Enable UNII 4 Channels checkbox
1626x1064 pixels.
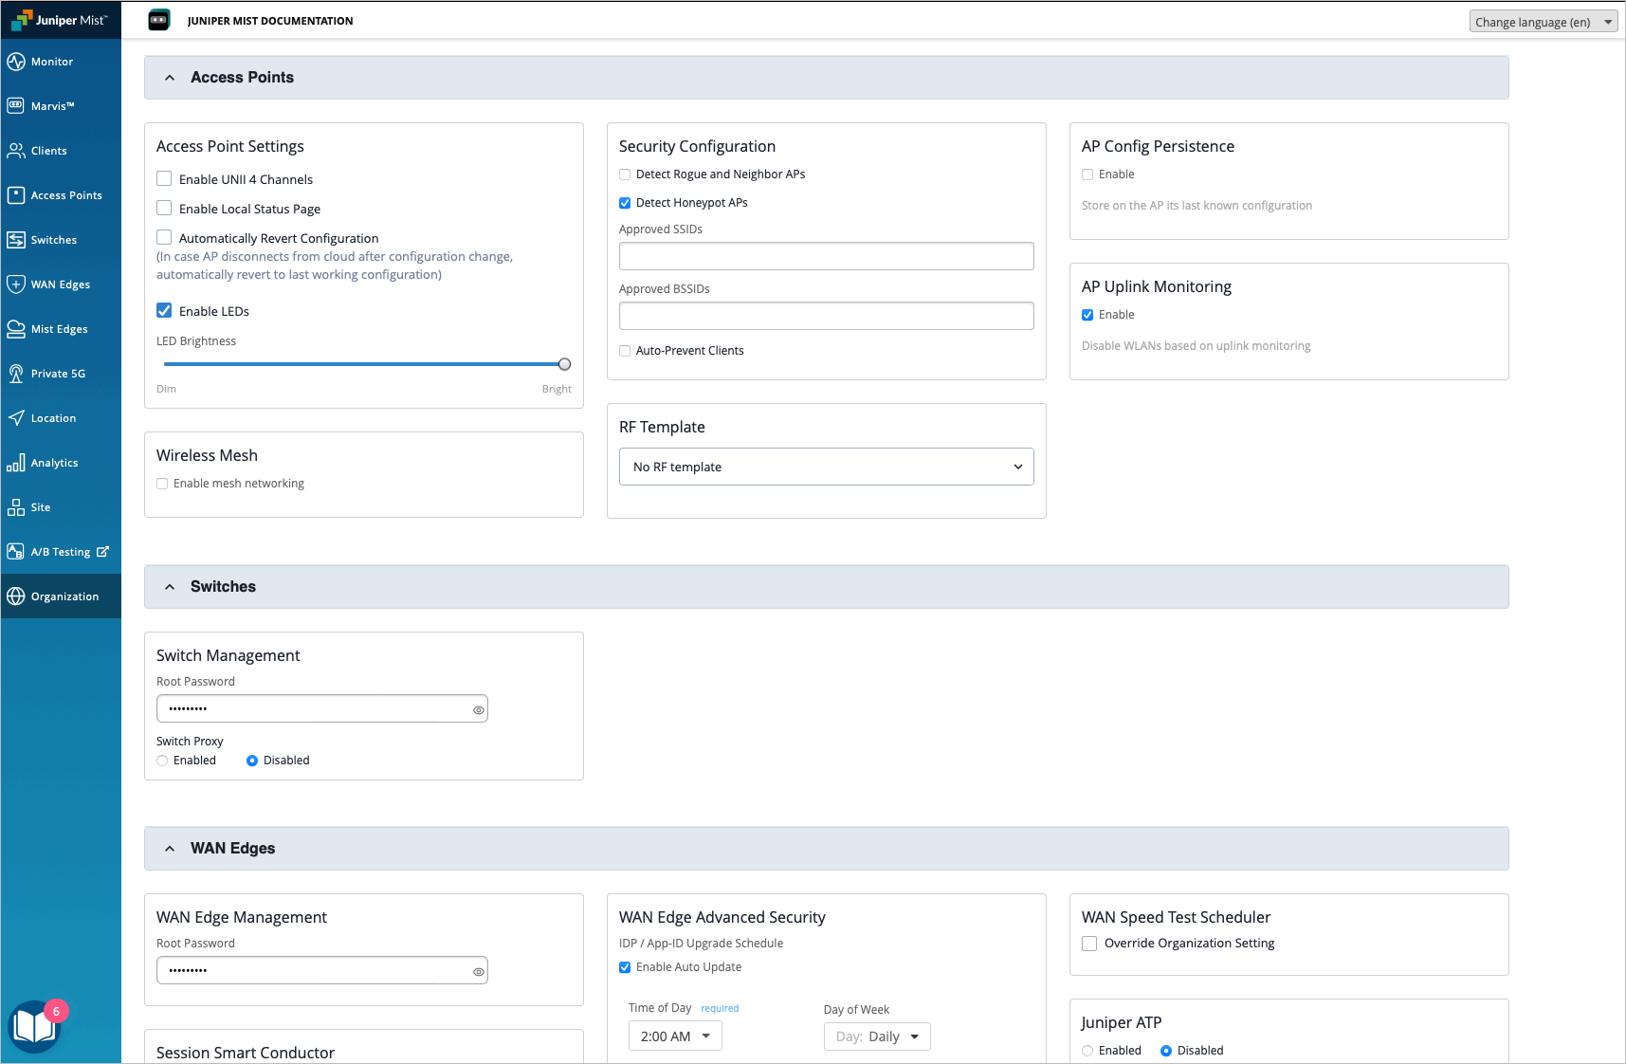tap(164, 179)
